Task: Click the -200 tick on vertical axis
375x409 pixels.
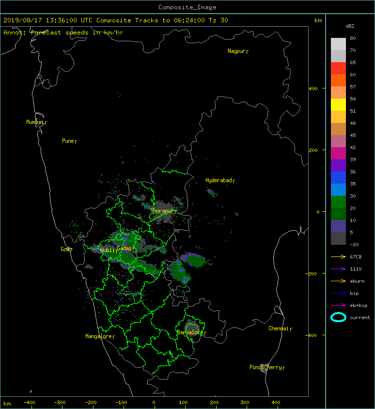Action: [x=311, y=273]
